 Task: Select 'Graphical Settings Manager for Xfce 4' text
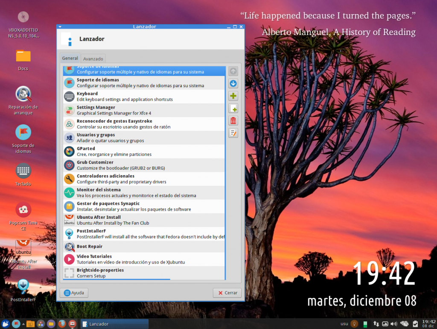coord(114,113)
